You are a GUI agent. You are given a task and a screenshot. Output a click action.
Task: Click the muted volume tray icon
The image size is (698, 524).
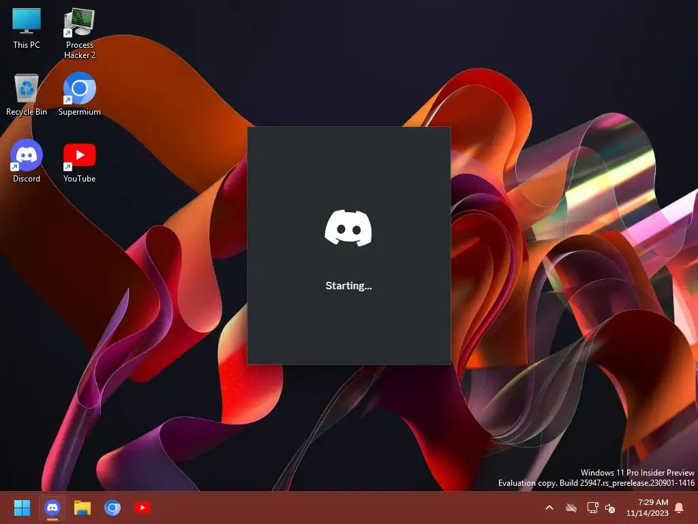coord(610,508)
